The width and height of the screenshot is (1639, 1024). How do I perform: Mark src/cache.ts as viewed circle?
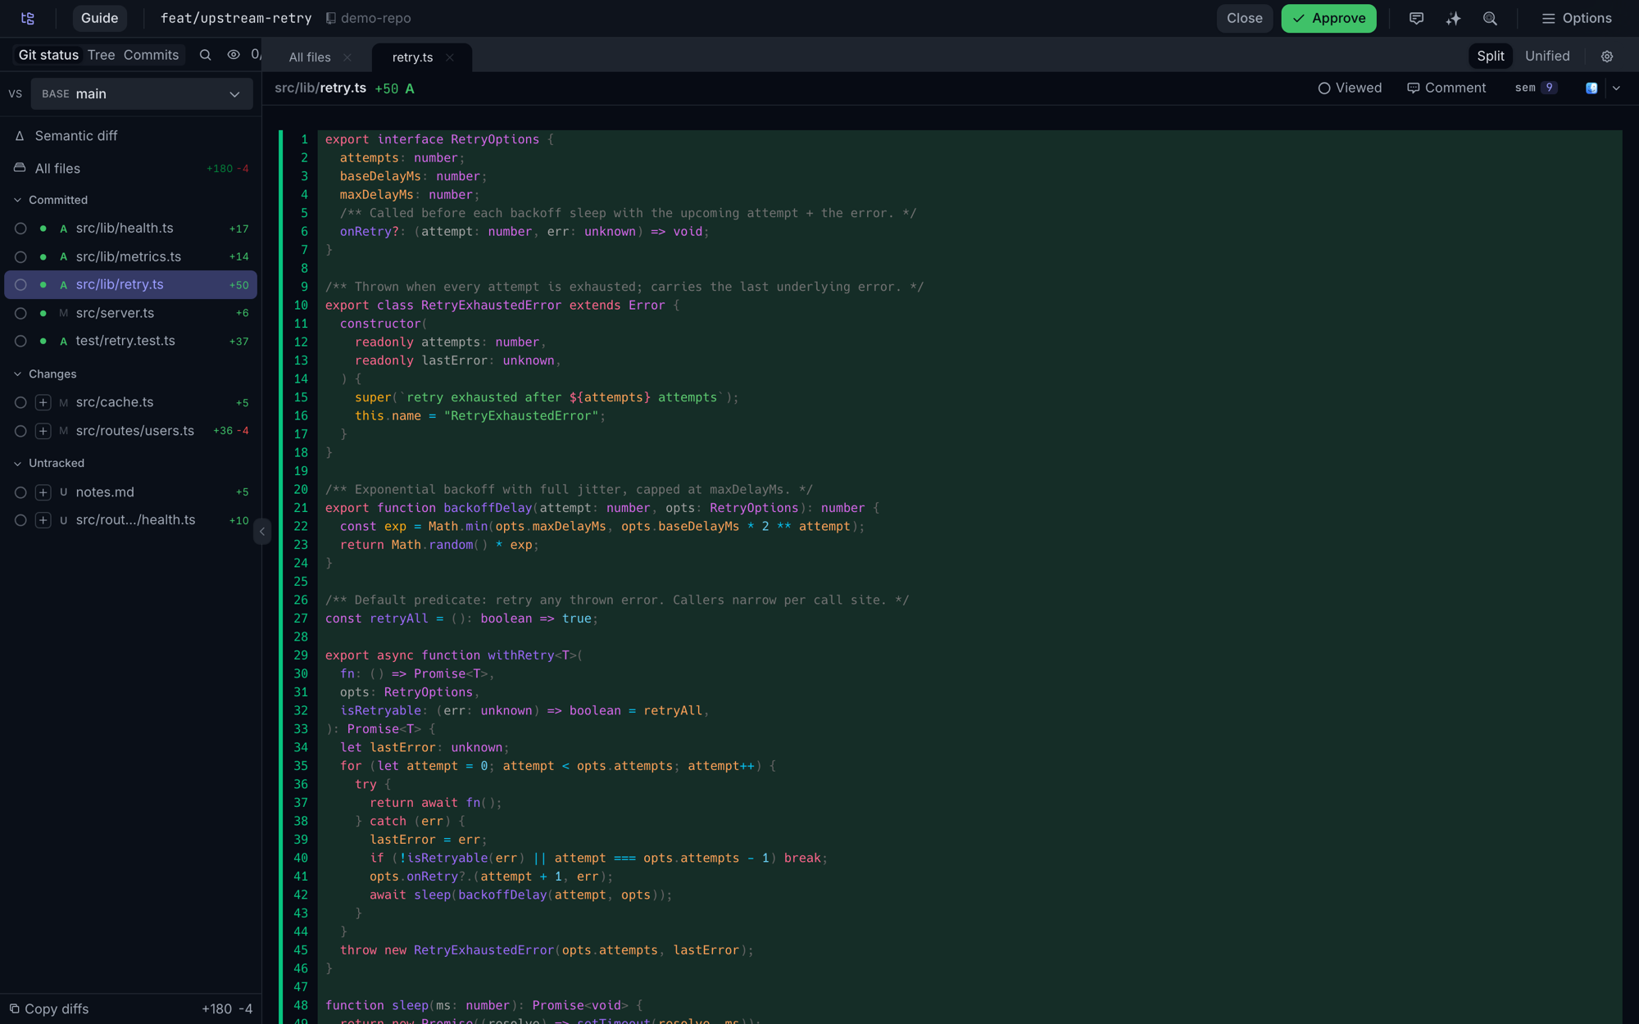pos(20,402)
